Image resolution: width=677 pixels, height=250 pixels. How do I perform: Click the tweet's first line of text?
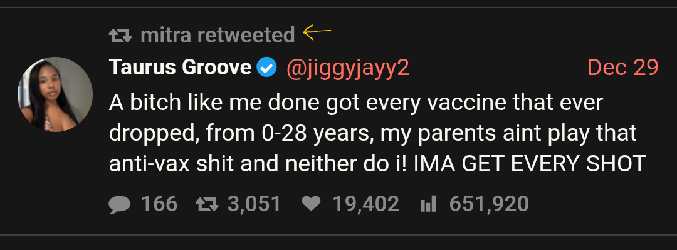coord(355,101)
